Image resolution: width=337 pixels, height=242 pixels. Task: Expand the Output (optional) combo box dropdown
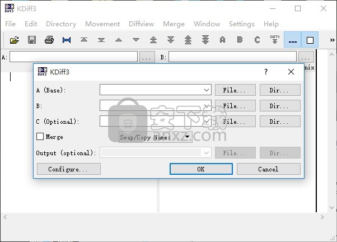pos(207,153)
